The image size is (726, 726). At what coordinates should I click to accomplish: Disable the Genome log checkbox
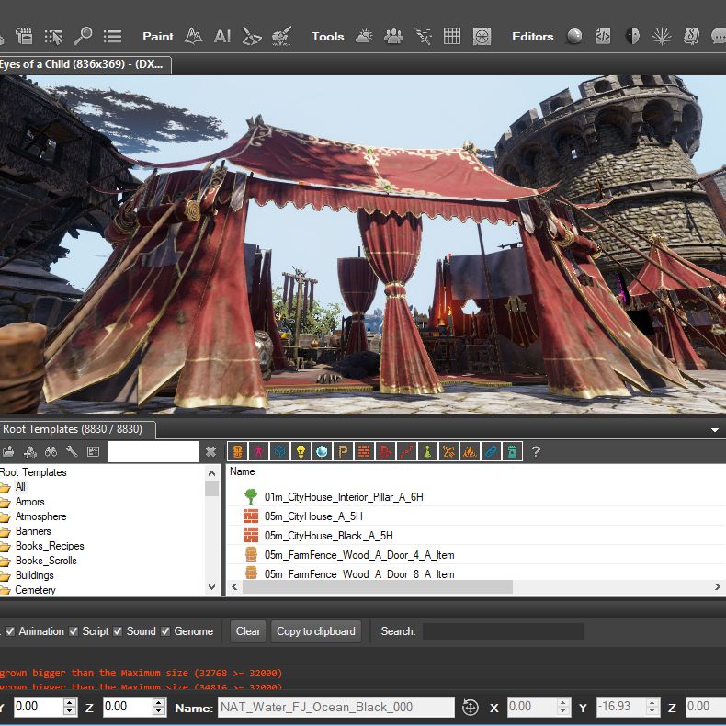(165, 631)
